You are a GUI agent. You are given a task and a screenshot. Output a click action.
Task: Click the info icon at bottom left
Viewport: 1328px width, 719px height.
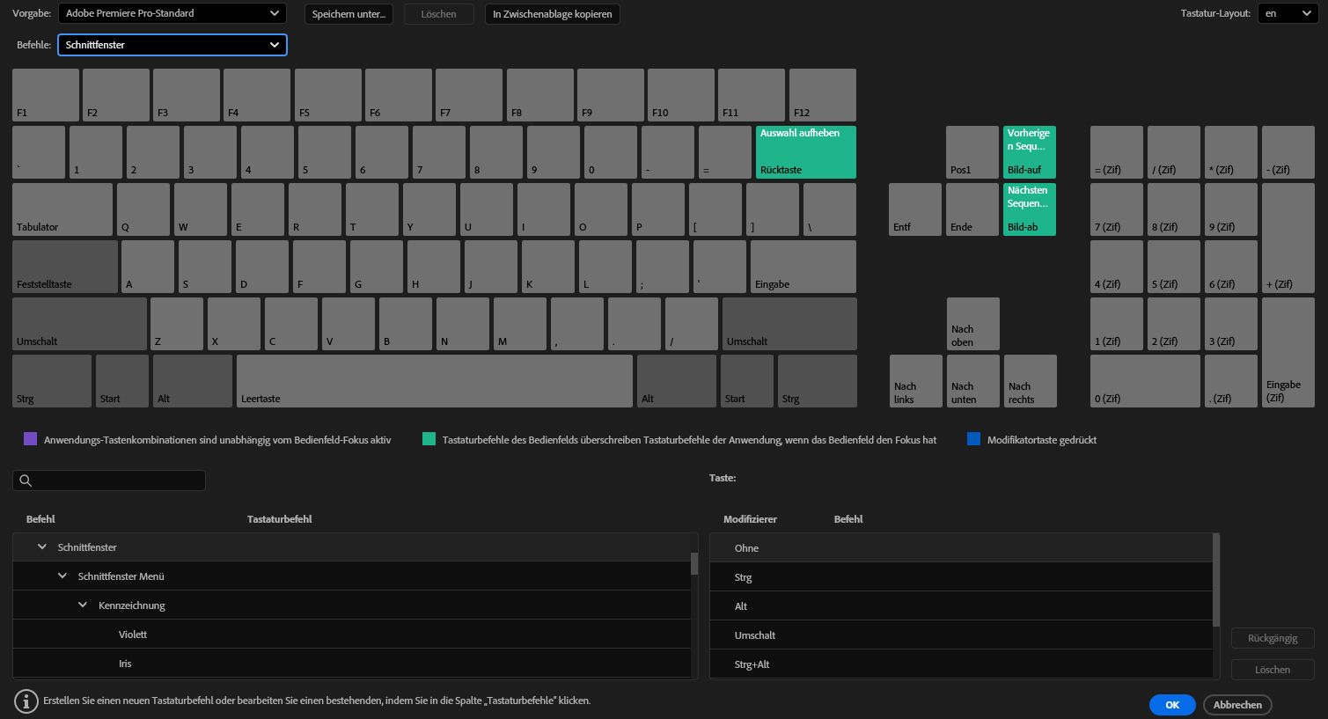pyautogui.click(x=26, y=701)
